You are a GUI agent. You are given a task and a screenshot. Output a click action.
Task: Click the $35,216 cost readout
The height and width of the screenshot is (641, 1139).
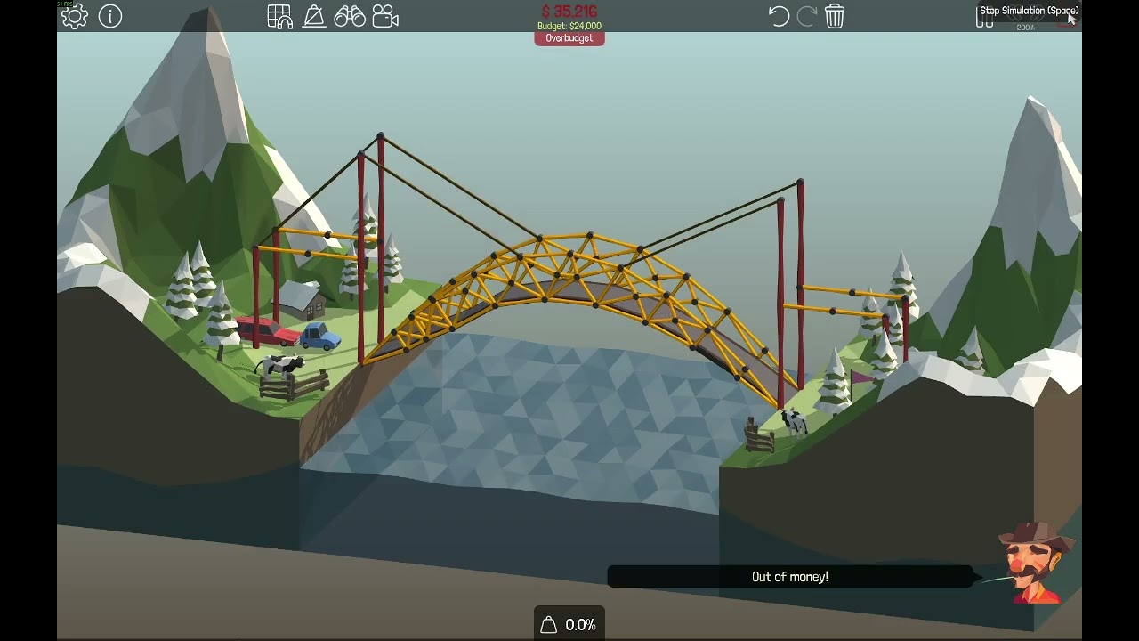point(569,12)
